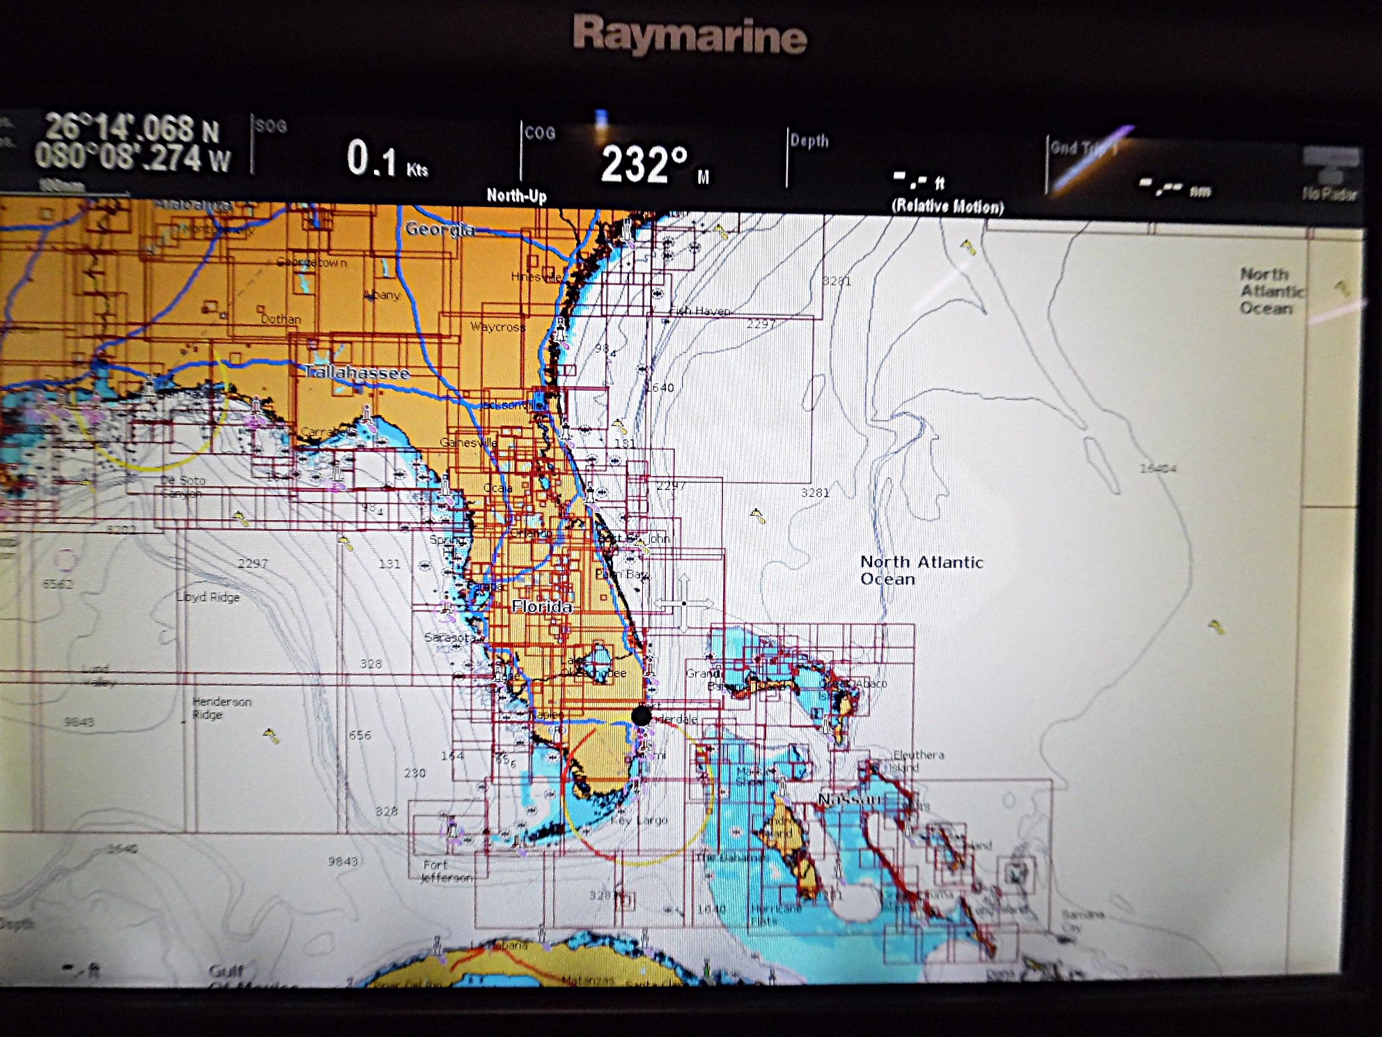Viewport: 1382px width, 1037px height.
Task: Select the latitude longitude position readout
Action: click(132, 142)
